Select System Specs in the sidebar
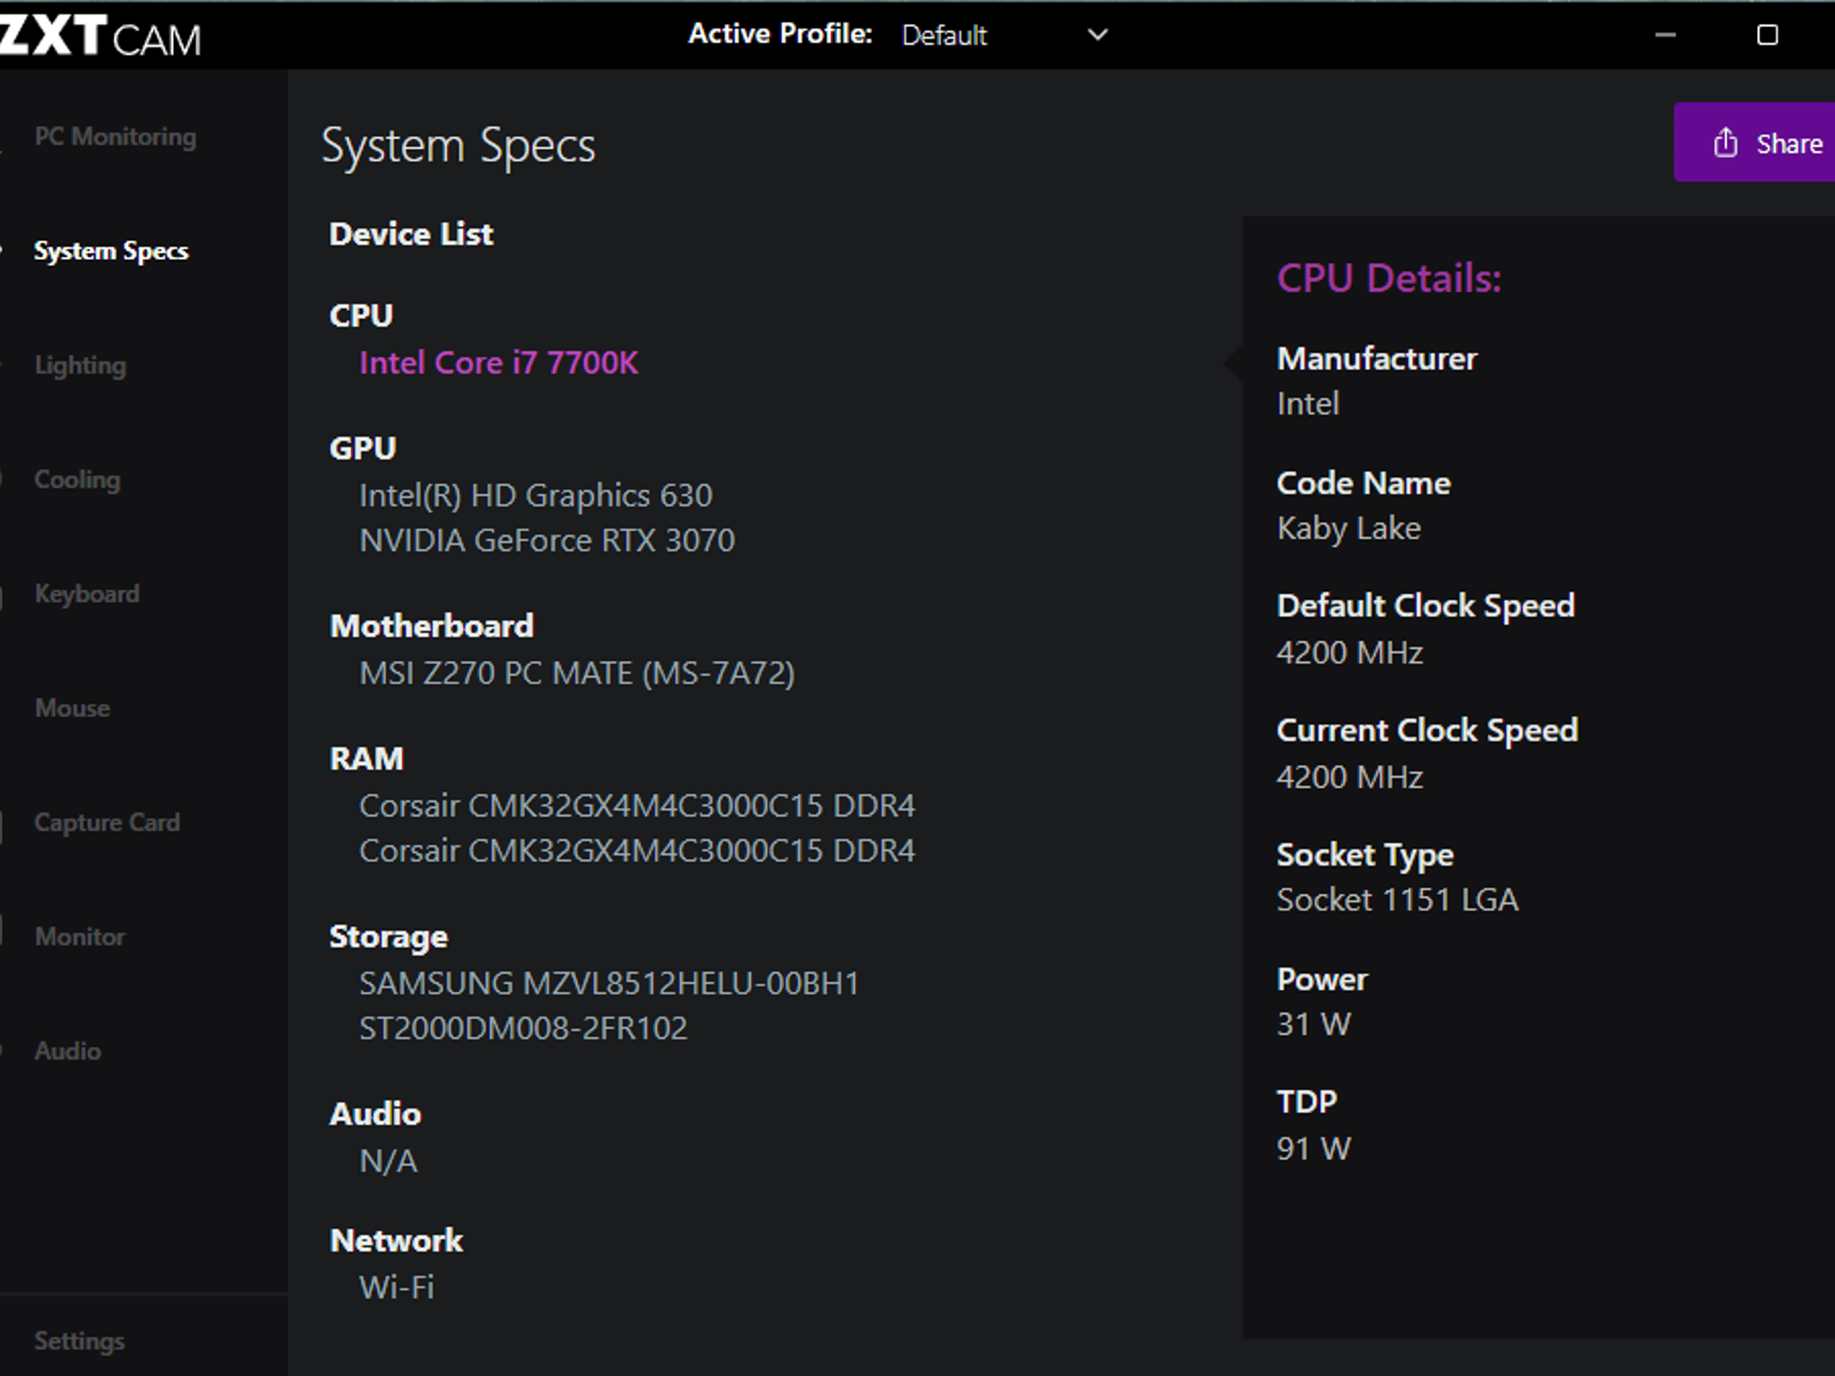 tap(111, 251)
